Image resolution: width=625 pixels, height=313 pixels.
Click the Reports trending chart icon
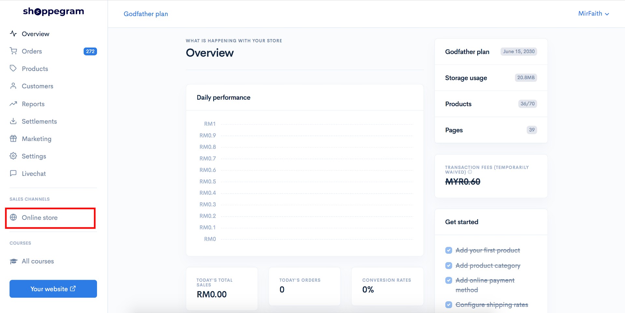click(13, 104)
